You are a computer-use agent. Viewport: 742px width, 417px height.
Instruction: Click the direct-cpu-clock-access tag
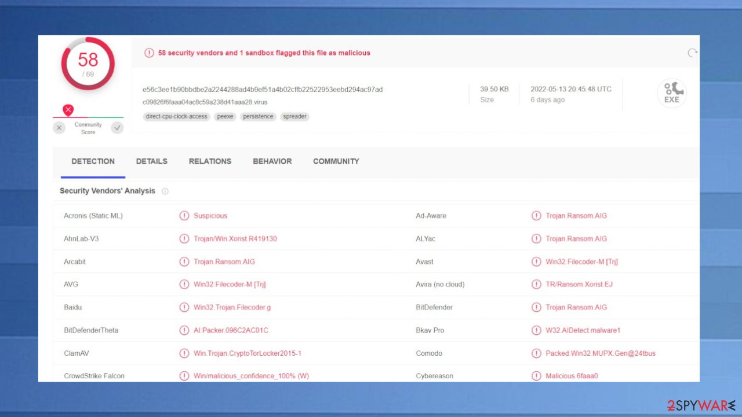tap(177, 116)
